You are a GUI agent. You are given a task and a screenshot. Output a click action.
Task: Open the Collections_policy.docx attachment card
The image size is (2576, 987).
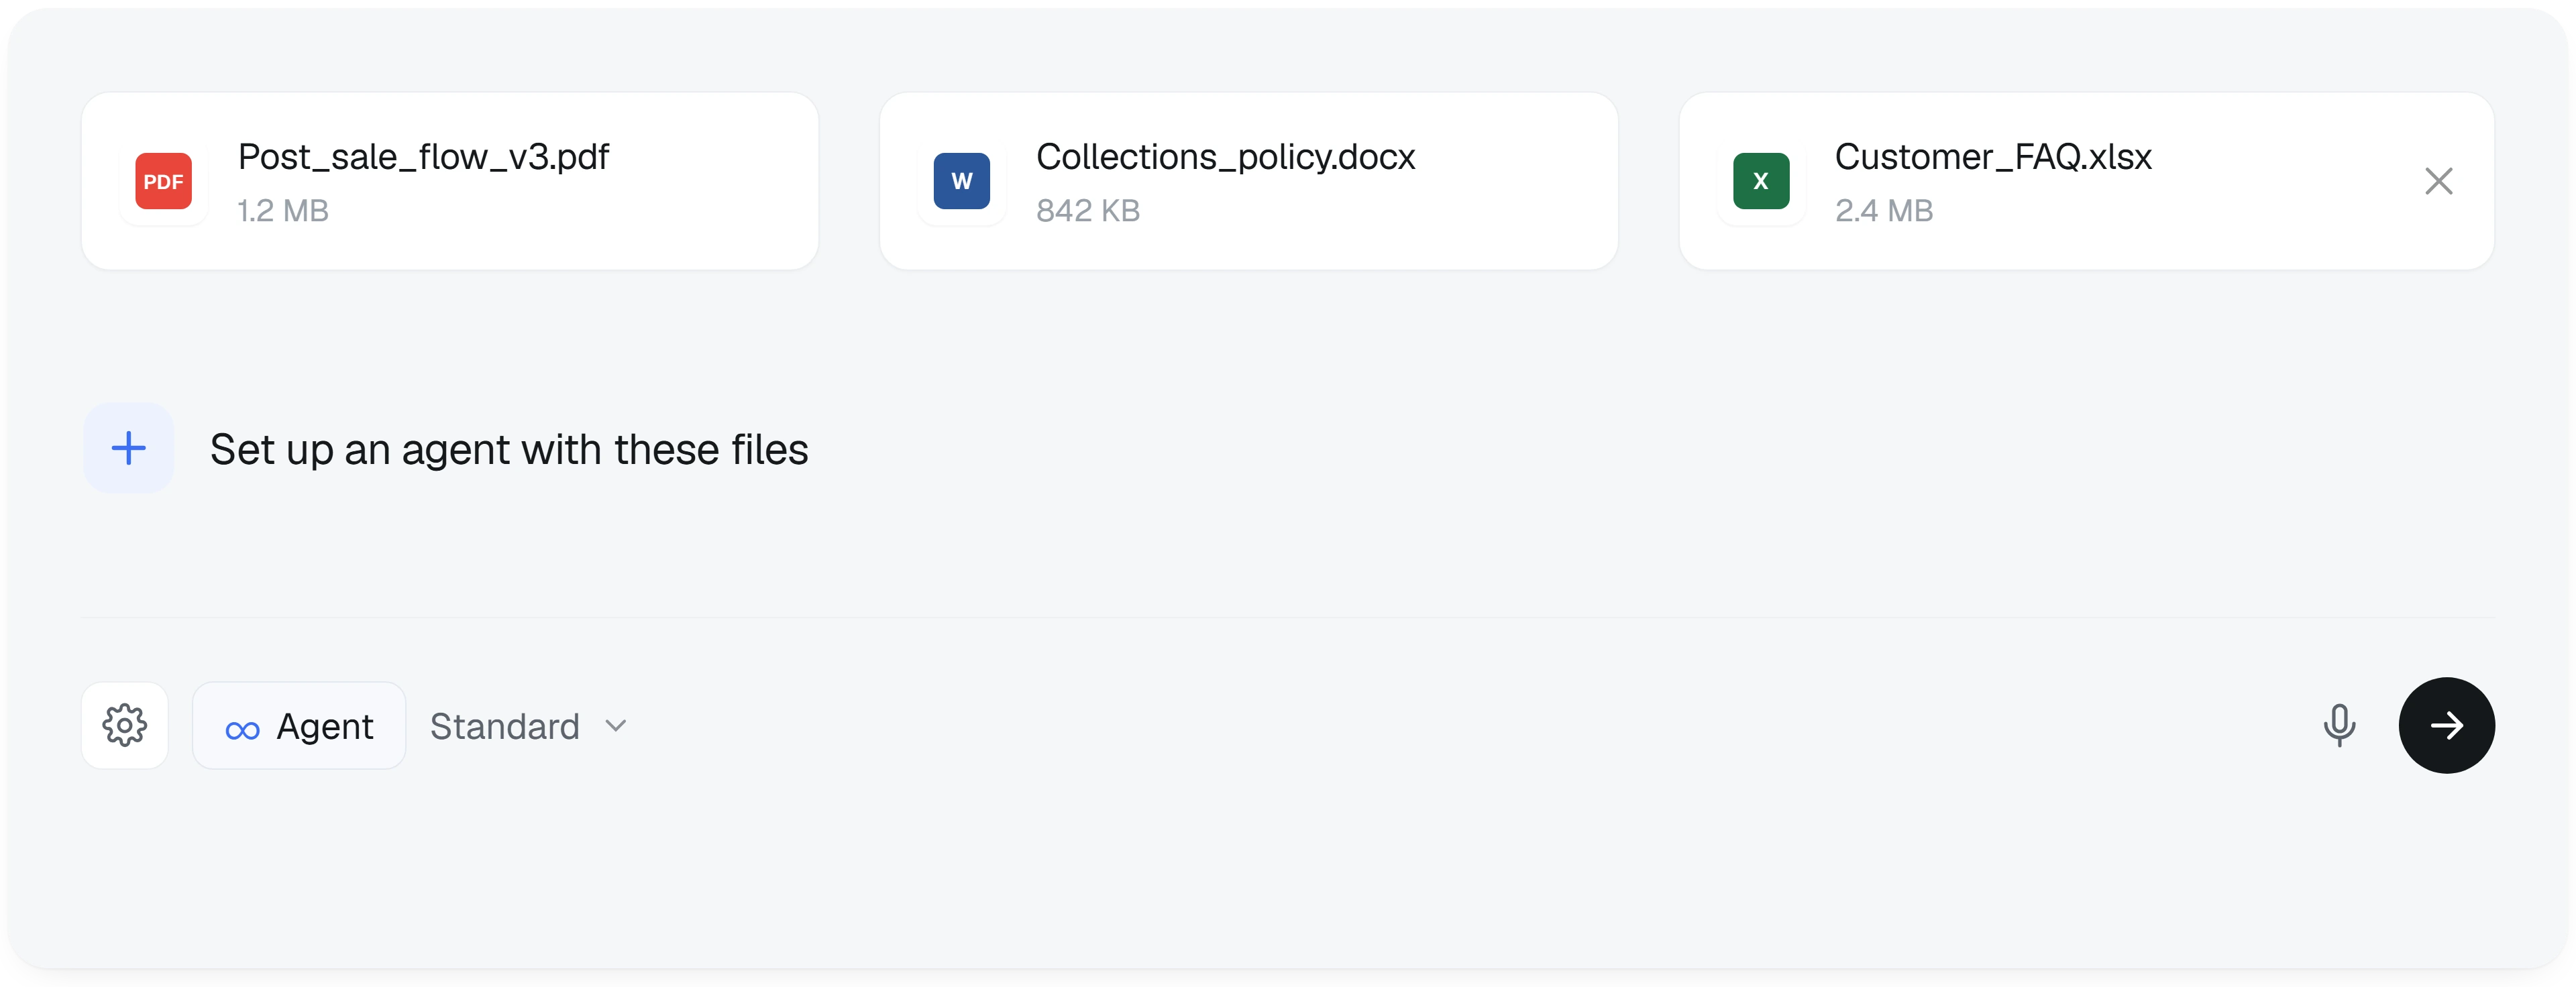click(x=1248, y=181)
